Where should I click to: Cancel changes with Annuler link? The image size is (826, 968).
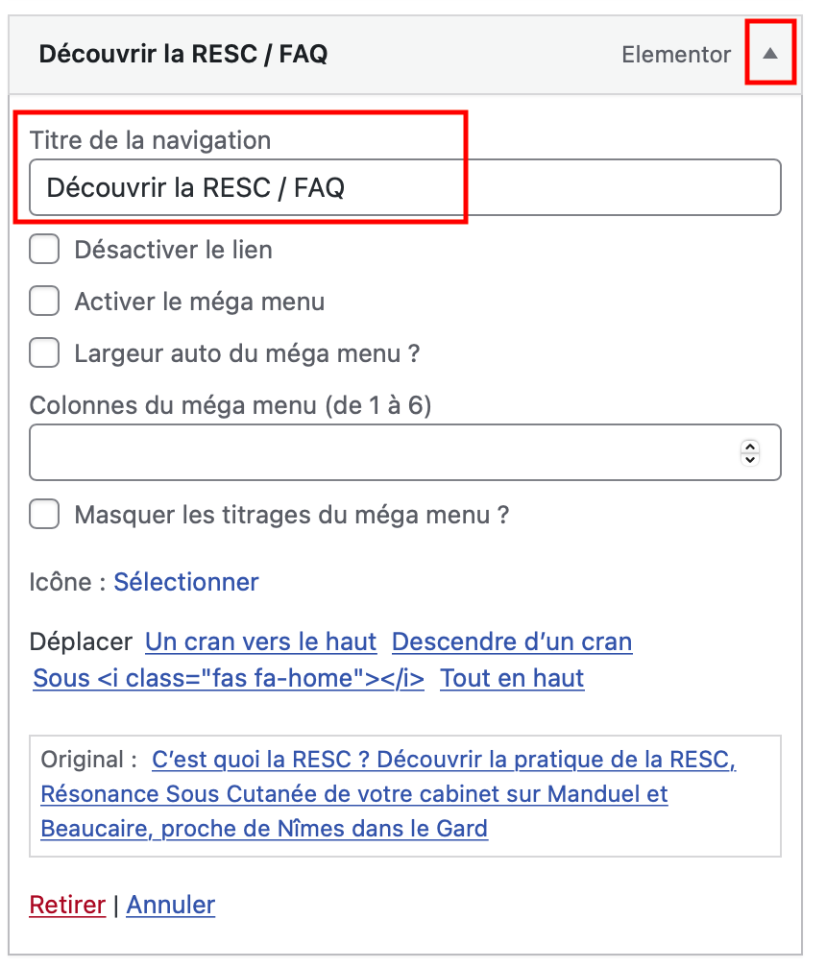[x=171, y=905]
